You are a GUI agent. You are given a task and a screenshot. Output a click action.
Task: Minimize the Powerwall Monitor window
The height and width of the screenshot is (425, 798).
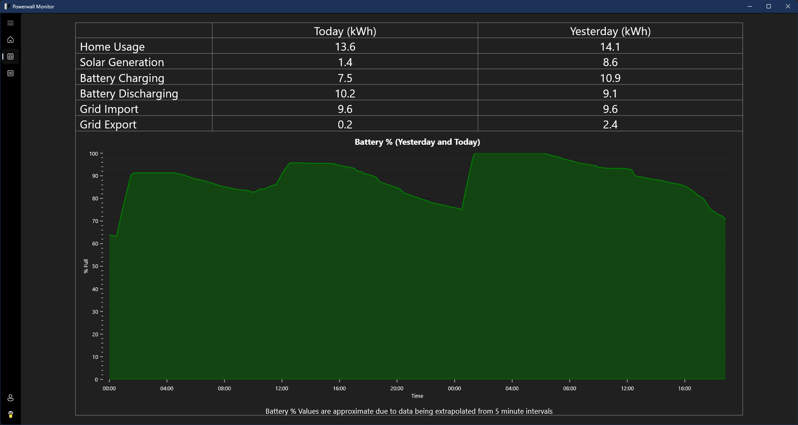(x=750, y=7)
